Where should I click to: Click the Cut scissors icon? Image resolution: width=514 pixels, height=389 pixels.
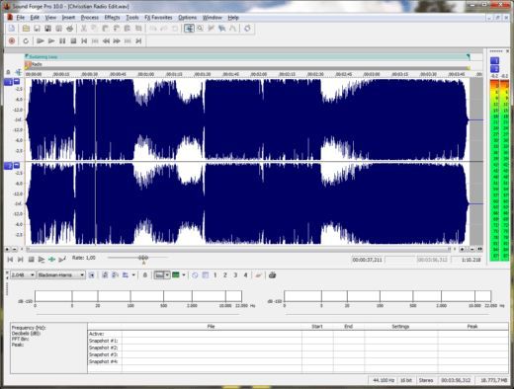[x=83, y=29]
